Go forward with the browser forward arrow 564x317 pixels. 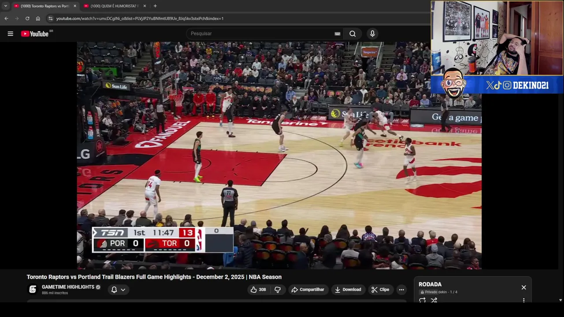coord(17,18)
